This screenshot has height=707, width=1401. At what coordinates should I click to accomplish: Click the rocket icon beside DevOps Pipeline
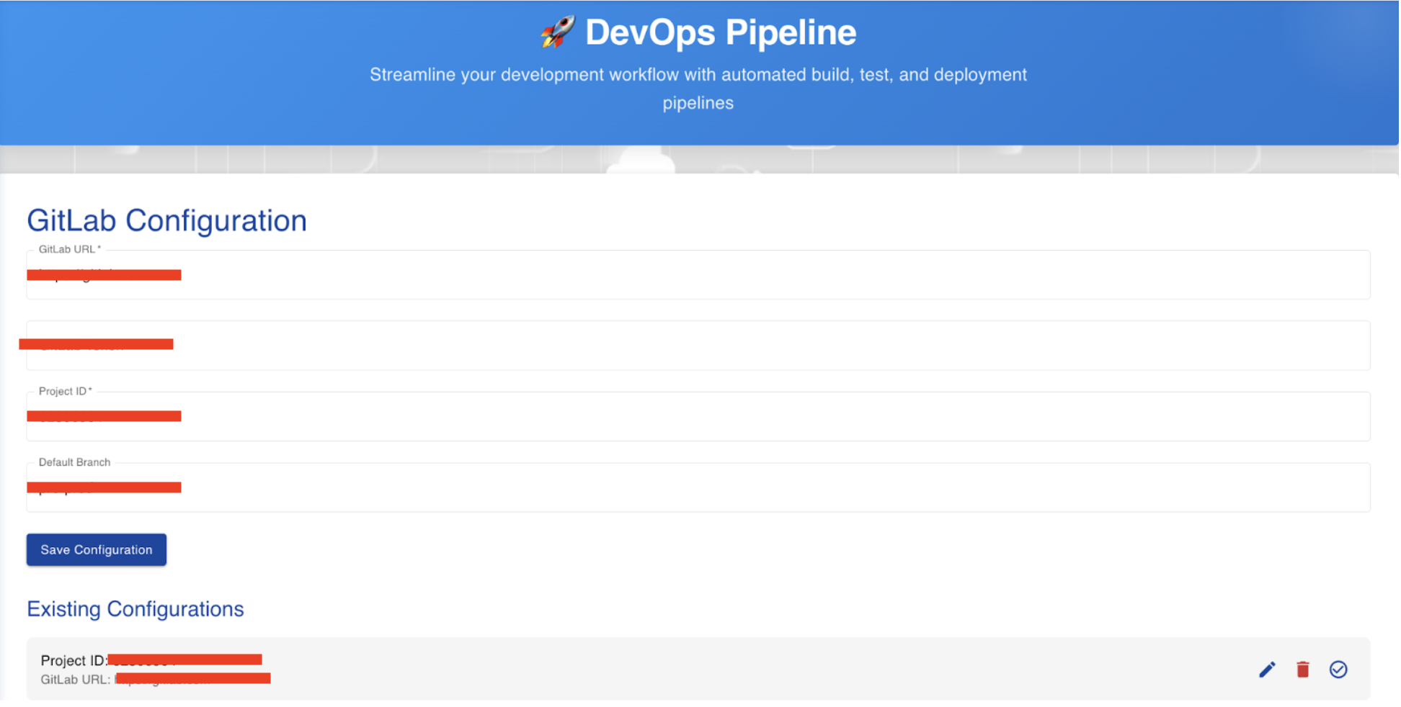click(x=557, y=31)
